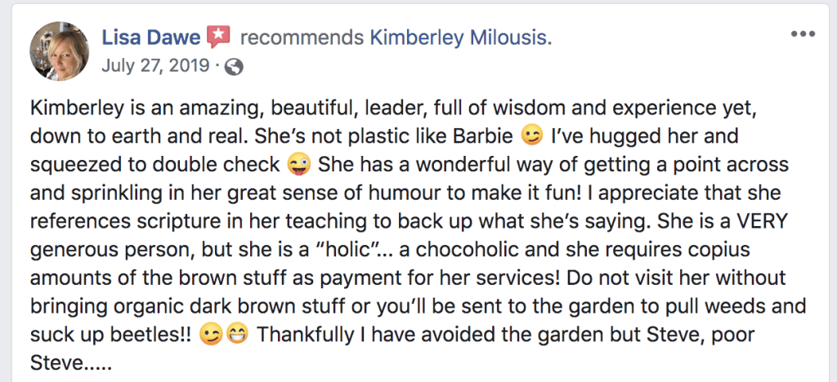Click the July 27, 2019 timestamp
This screenshot has height=382, width=837.
[154, 66]
